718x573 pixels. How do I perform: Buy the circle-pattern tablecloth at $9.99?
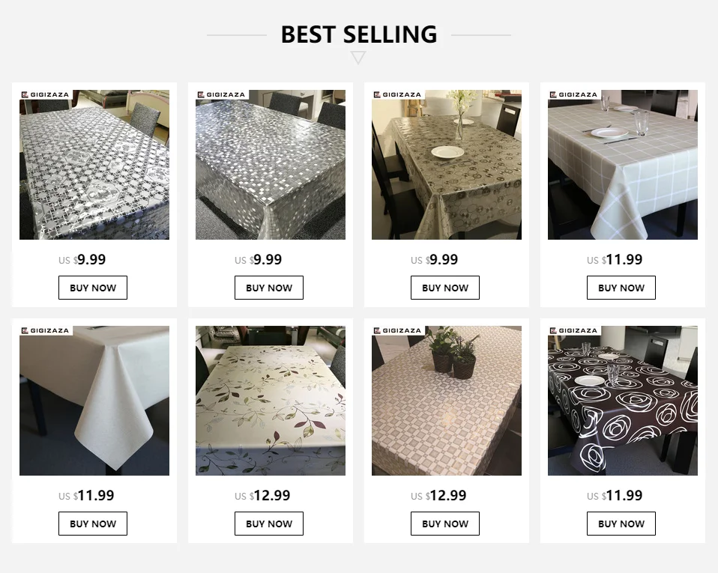[x=445, y=288]
